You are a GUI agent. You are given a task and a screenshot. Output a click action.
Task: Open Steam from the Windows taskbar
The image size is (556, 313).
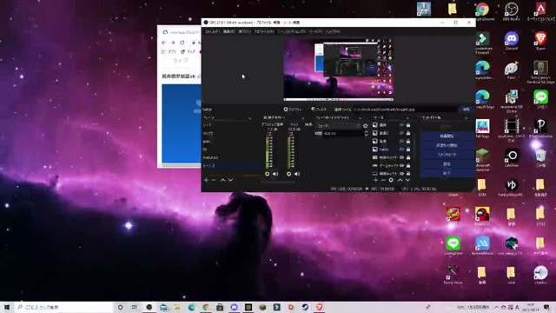tap(305, 307)
